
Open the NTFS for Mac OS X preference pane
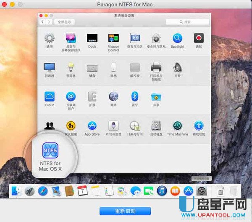click(50, 151)
